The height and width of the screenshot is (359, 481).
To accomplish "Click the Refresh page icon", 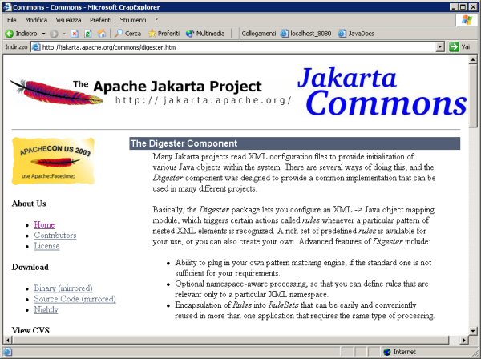I will (87, 34).
